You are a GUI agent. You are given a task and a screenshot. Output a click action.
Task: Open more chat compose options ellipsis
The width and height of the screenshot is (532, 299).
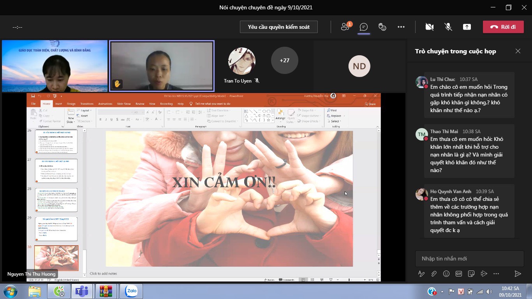497,274
